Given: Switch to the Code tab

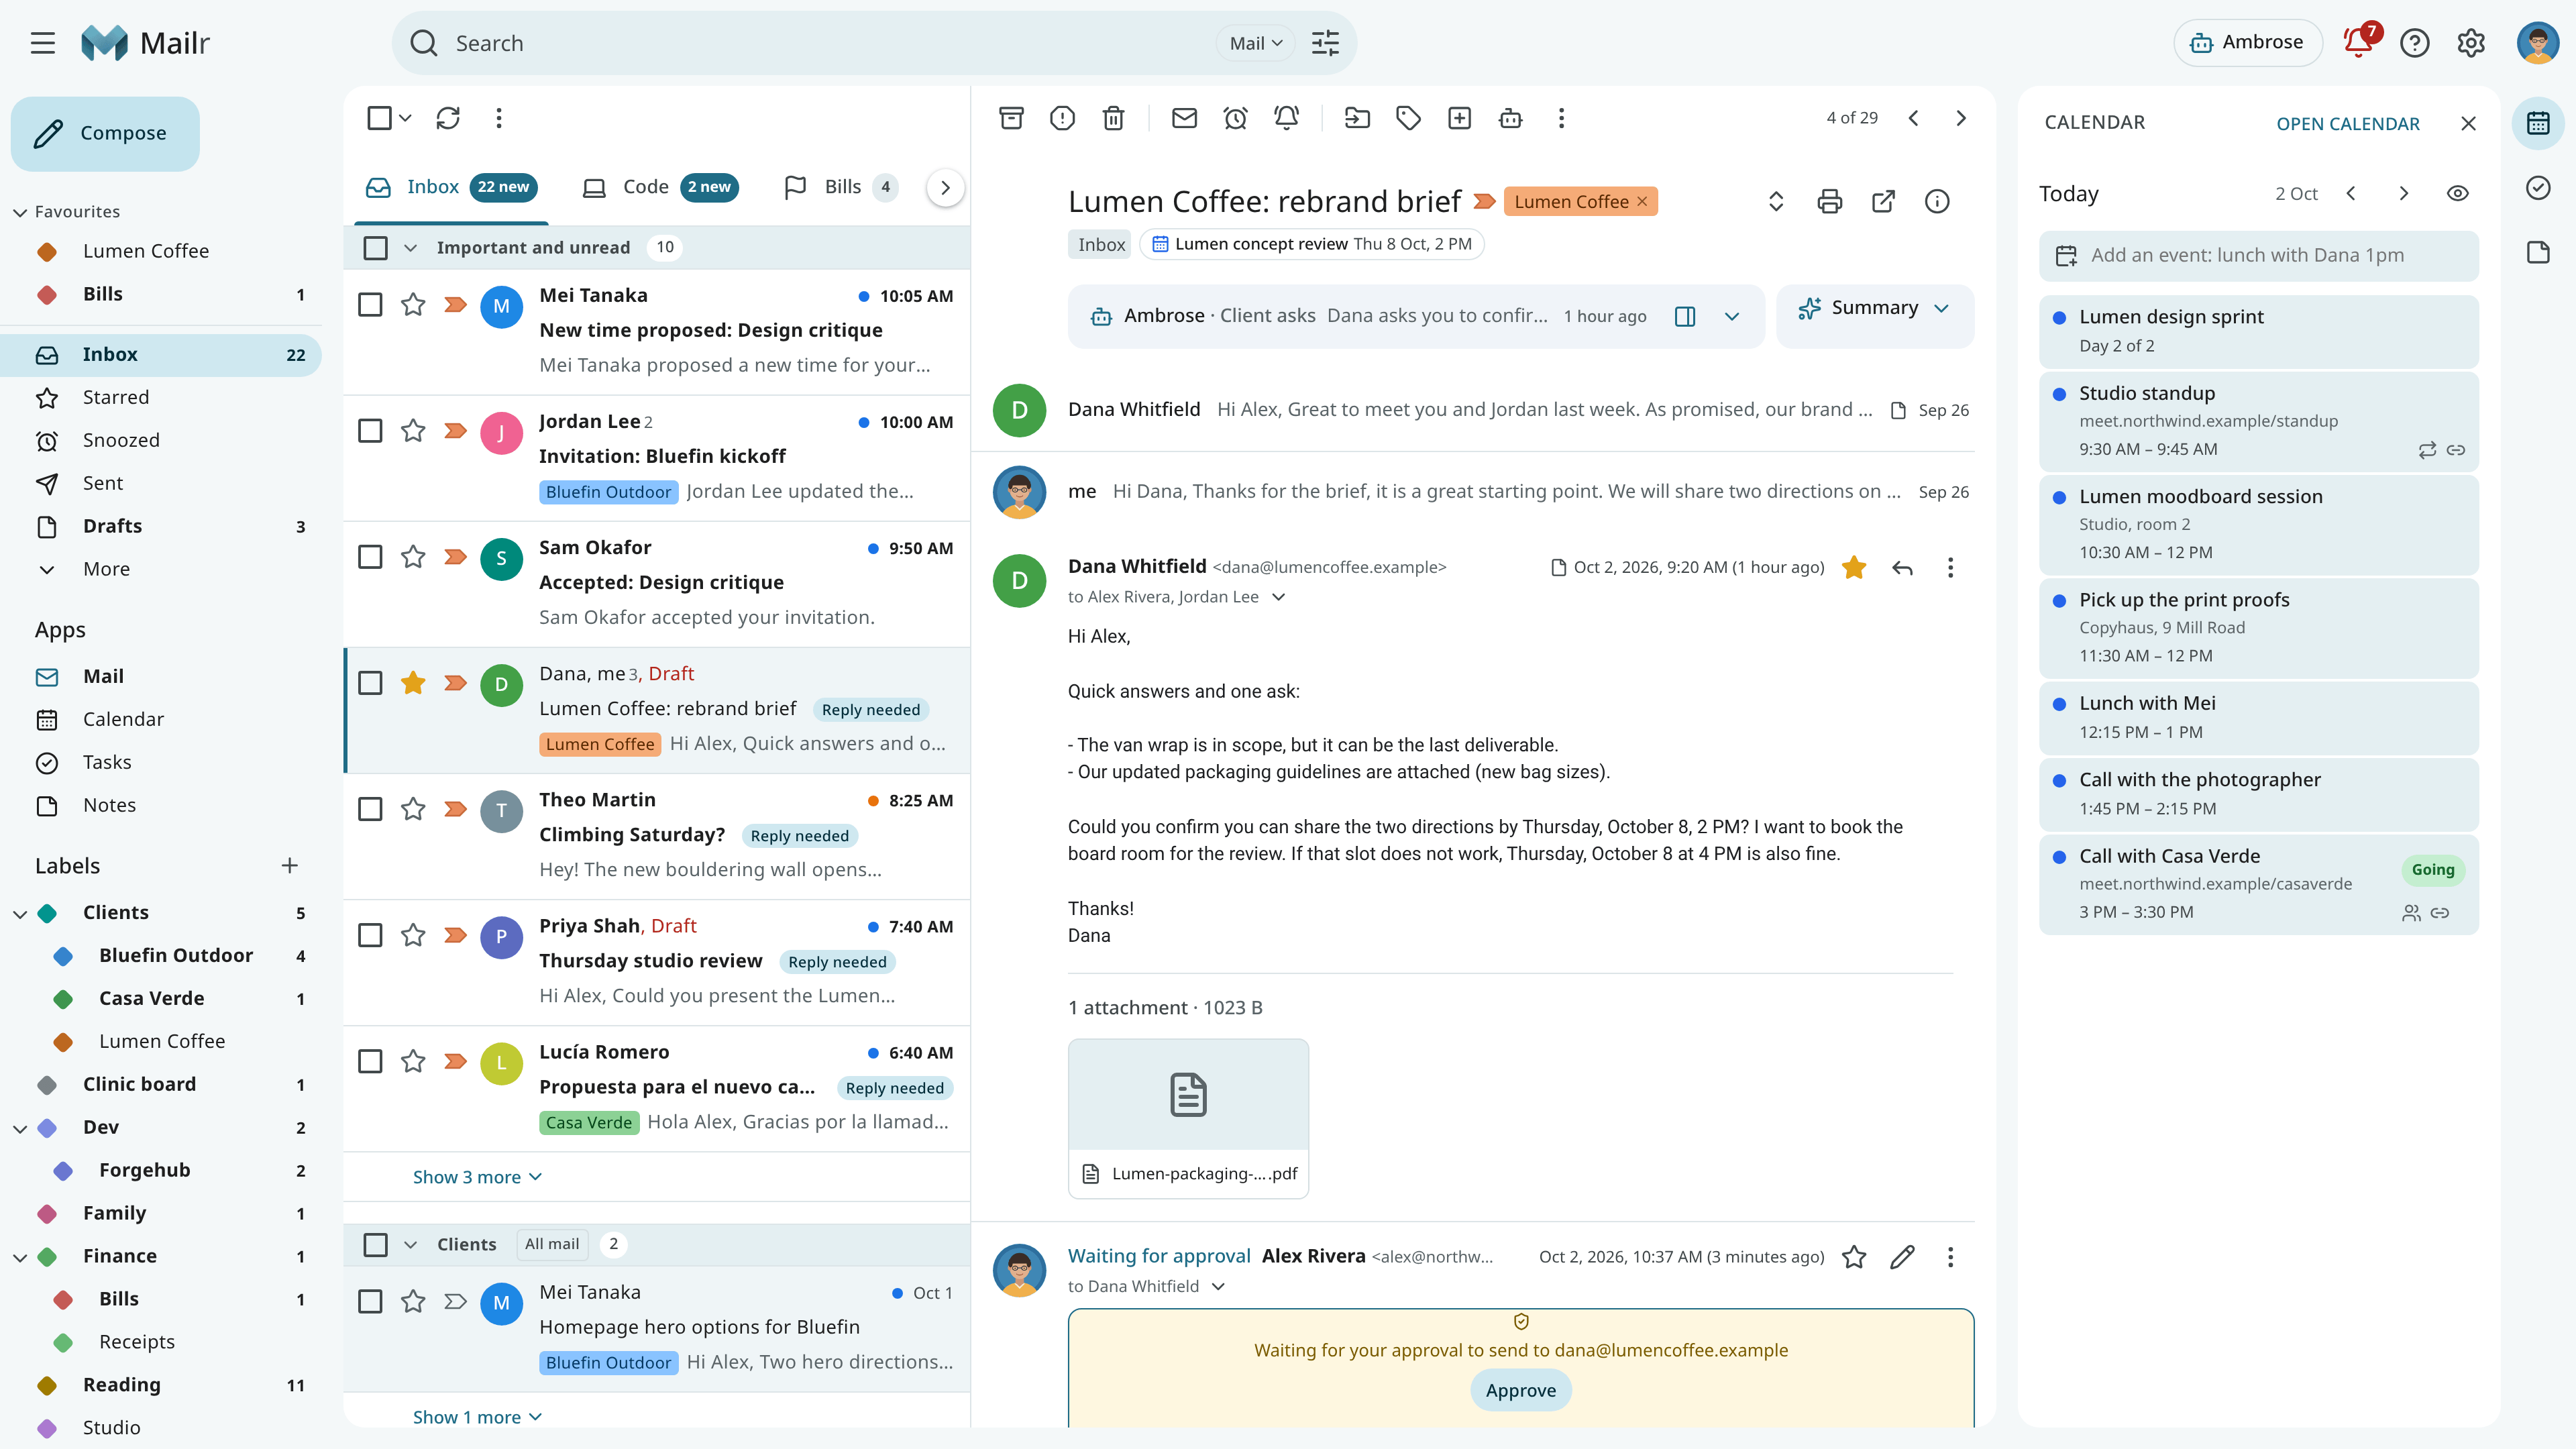Looking at the screenshot, I should point(660,187).
